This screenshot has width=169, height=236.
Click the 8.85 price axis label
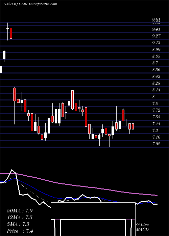coord(156,56)
